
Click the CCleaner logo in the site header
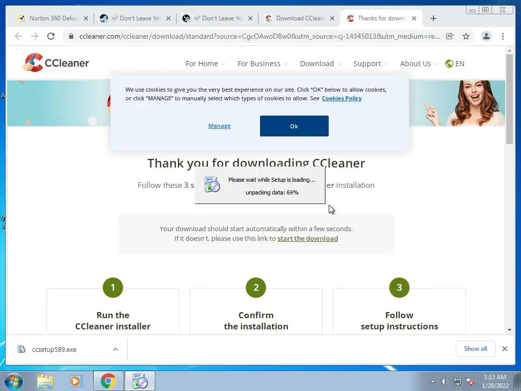[x=55, y=63]
